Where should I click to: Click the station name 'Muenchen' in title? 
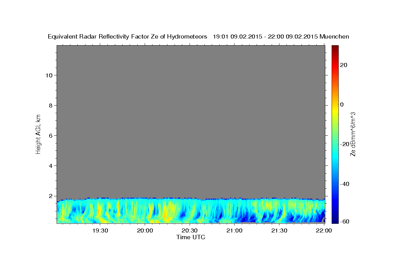point(335,37)
